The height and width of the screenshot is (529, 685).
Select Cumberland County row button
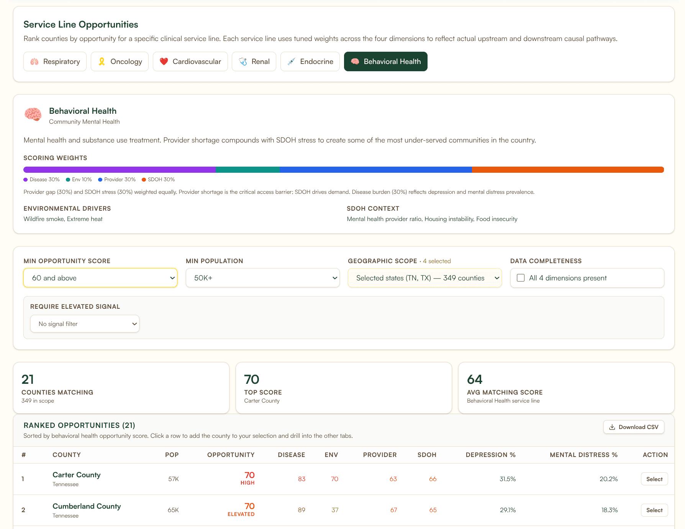[x=654, y=510]
